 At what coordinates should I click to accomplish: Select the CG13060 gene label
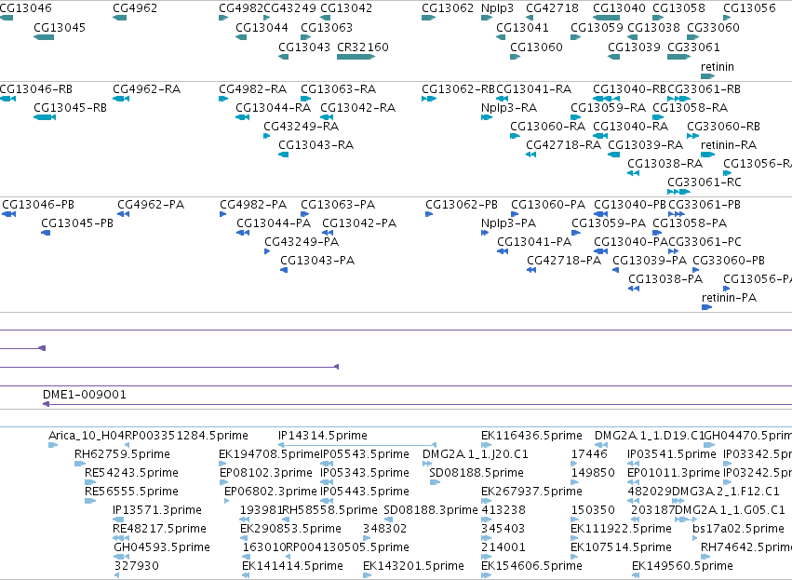point(536,47)
